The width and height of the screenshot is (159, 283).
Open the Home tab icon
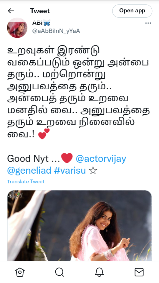[x=20, y=272]
